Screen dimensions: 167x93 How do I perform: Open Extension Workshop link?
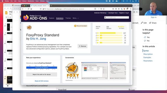101,13
